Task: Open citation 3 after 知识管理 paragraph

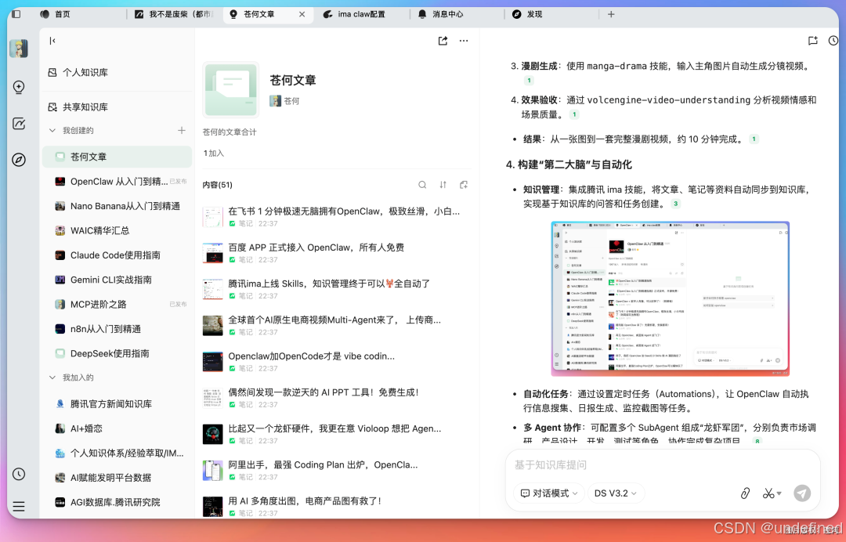Action: click(x=675, y=204)
